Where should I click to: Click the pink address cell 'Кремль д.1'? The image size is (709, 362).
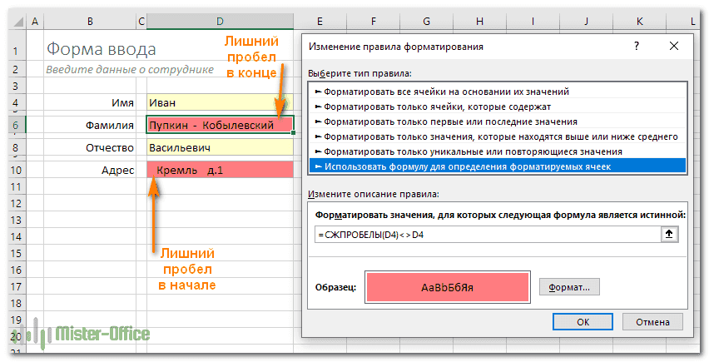219,170
